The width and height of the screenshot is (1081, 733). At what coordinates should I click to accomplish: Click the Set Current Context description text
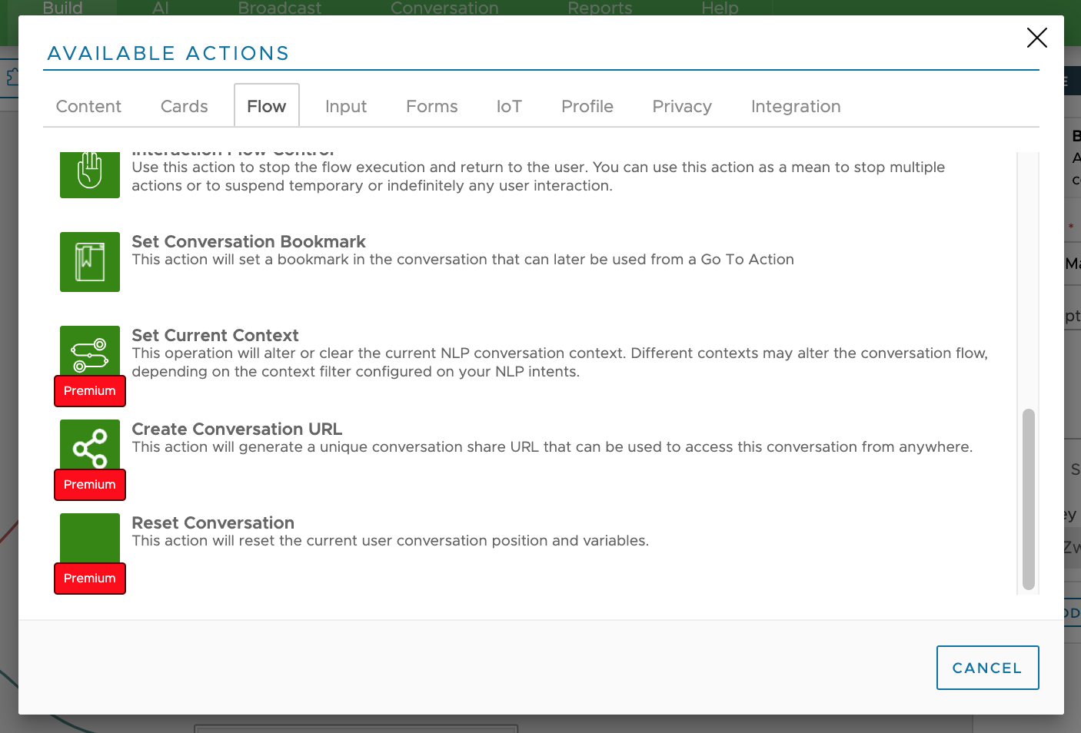(x=560, y=363)
